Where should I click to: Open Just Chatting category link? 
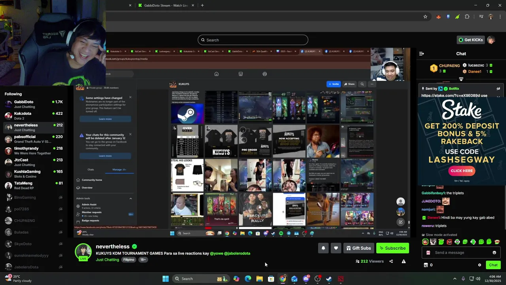pos(107,260)
